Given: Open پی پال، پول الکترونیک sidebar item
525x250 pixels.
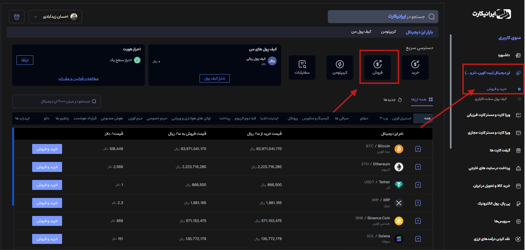Looking at the screenshot, I should (499, 203).
